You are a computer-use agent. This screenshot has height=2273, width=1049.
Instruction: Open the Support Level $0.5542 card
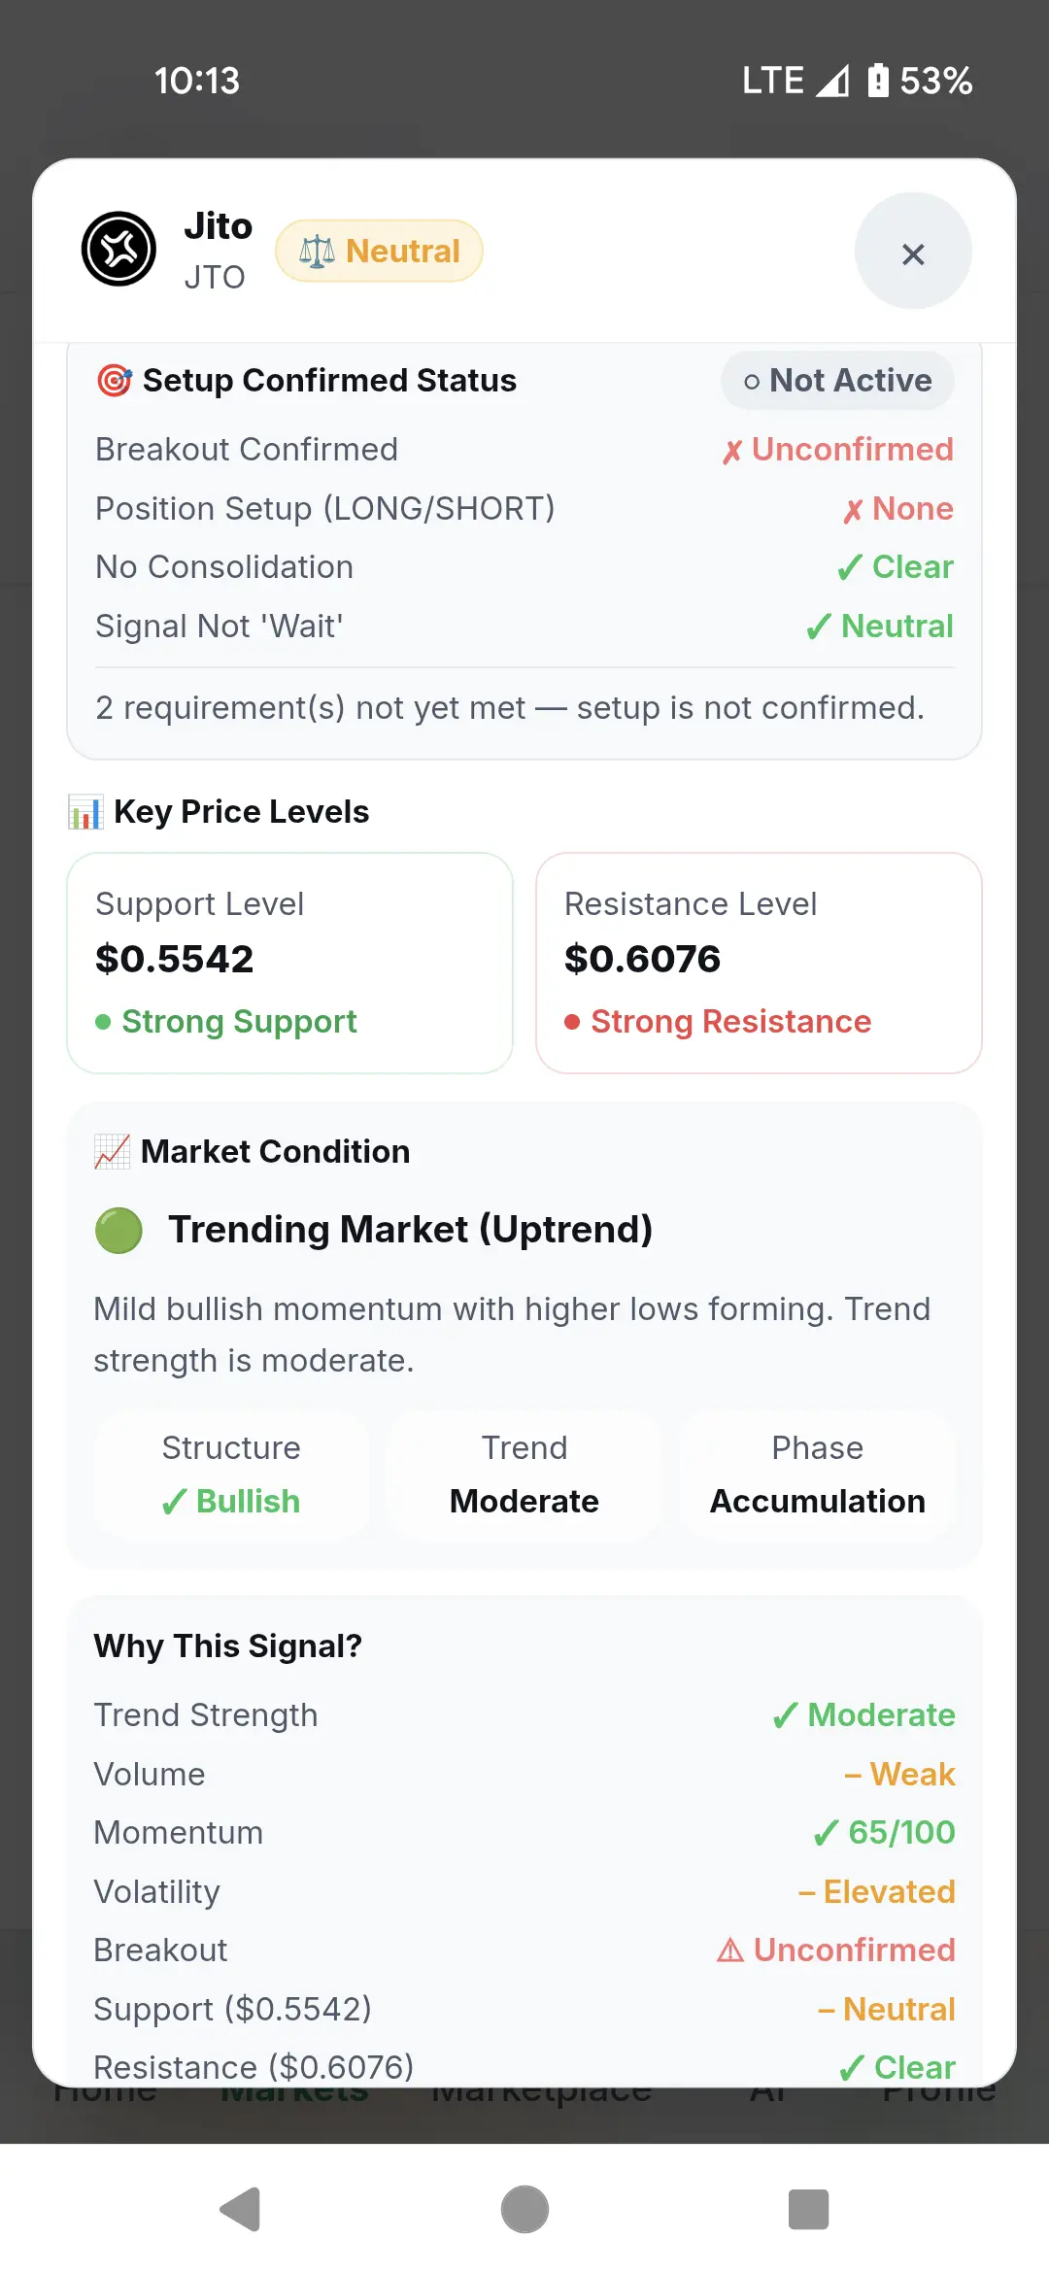(x=289, y=963)
